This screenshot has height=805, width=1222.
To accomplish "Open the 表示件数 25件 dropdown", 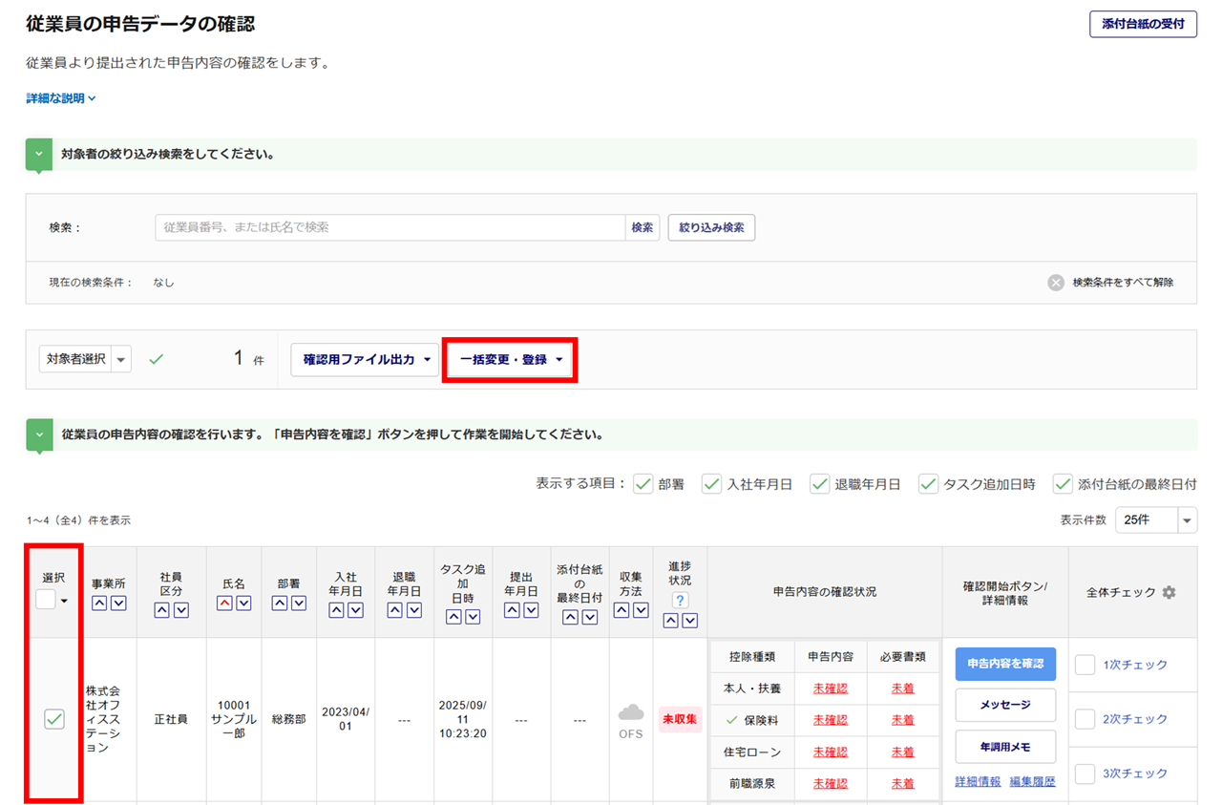I will (x=1155, y=520).
